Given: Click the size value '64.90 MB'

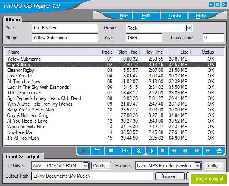Looking at the screenshot, I should 178,138.
